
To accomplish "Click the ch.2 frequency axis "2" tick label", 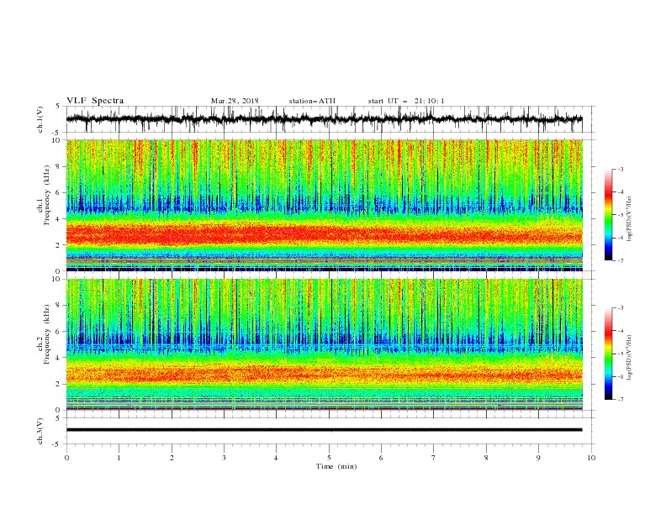I will click(59, 384).
